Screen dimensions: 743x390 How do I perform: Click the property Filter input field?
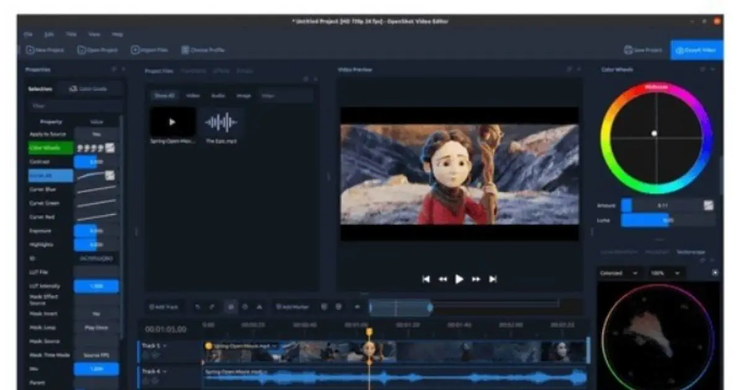[74, 106]
